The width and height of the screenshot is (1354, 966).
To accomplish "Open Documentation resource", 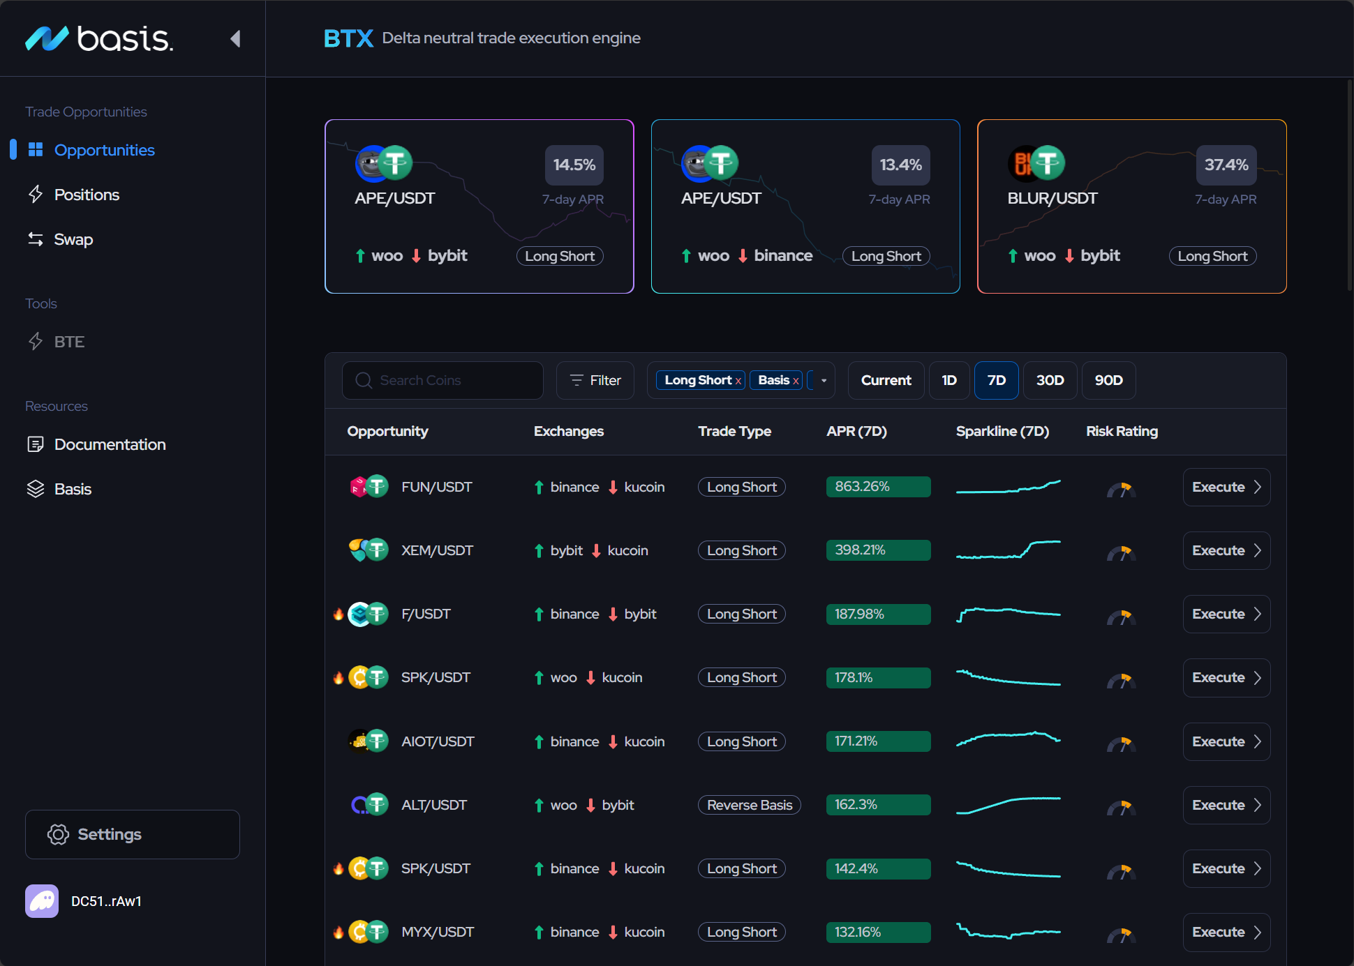I will (110, 444).
